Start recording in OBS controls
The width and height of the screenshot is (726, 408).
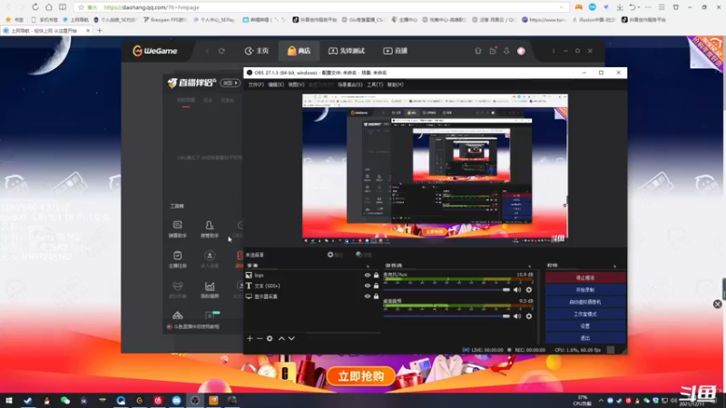coord(585,289)
